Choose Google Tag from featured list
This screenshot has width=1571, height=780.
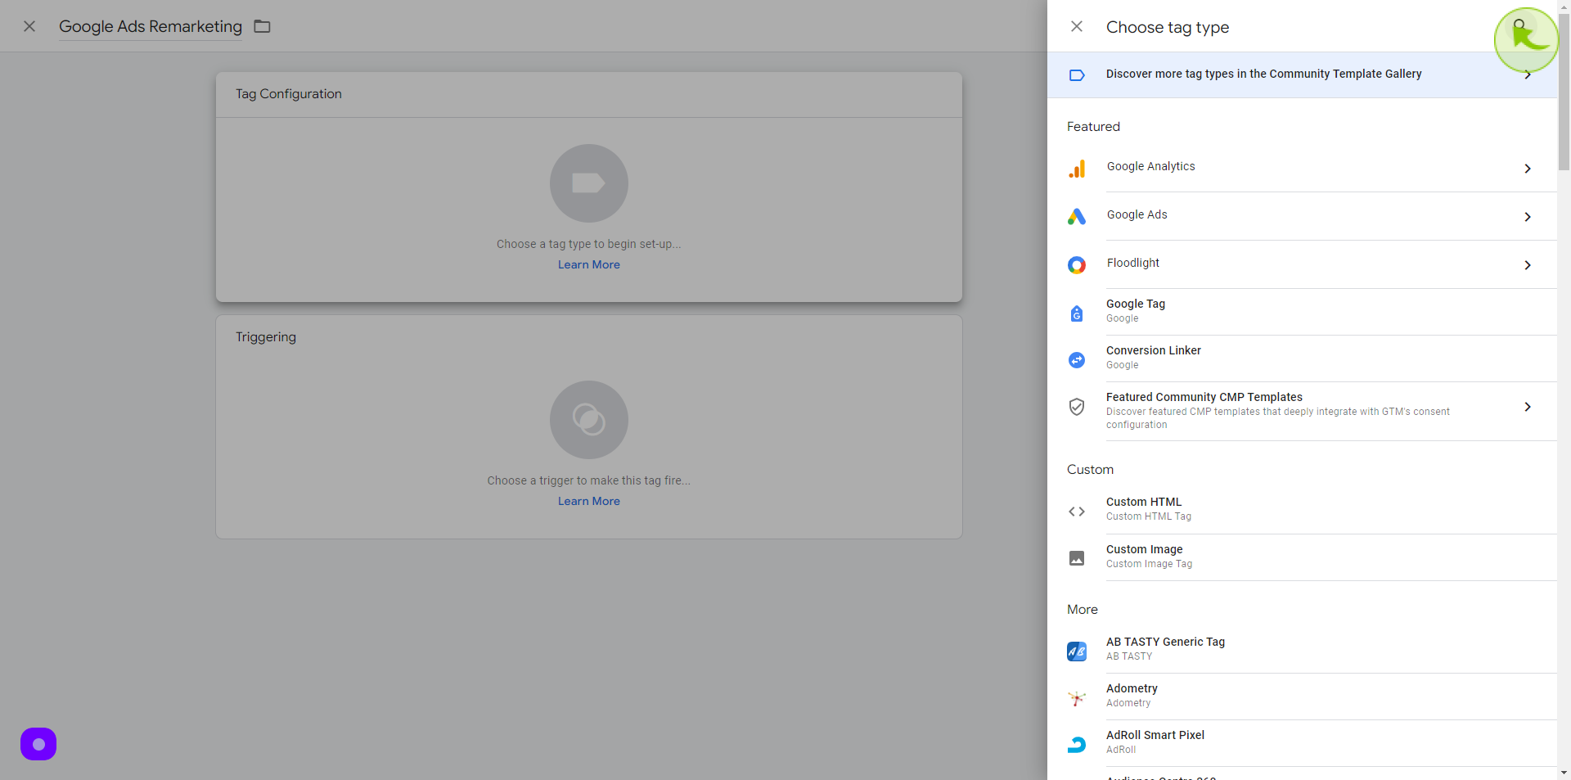tap(1302, 312)
